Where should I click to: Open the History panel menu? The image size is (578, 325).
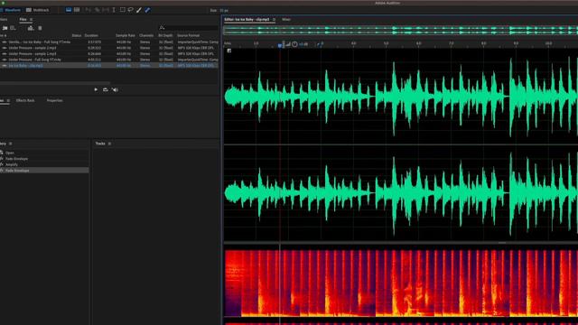coord(10,144)
